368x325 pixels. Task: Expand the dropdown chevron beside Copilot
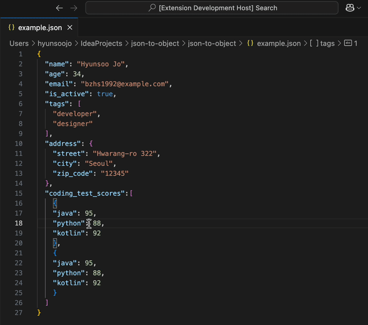tap(359, 8)
